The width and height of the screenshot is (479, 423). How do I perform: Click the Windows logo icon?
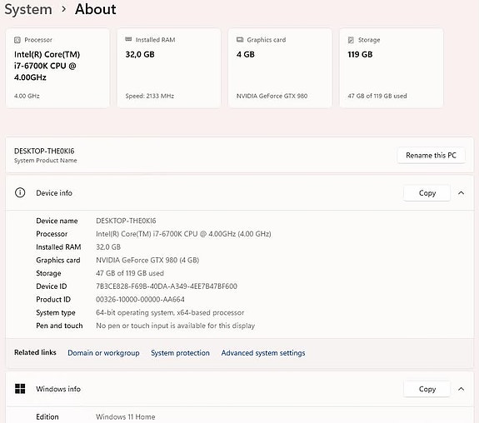20,389
